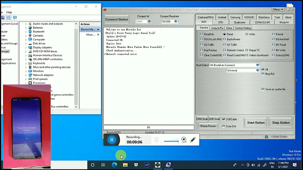
Task: Switch to the Qualcomm tab
Action: [239, 22]
